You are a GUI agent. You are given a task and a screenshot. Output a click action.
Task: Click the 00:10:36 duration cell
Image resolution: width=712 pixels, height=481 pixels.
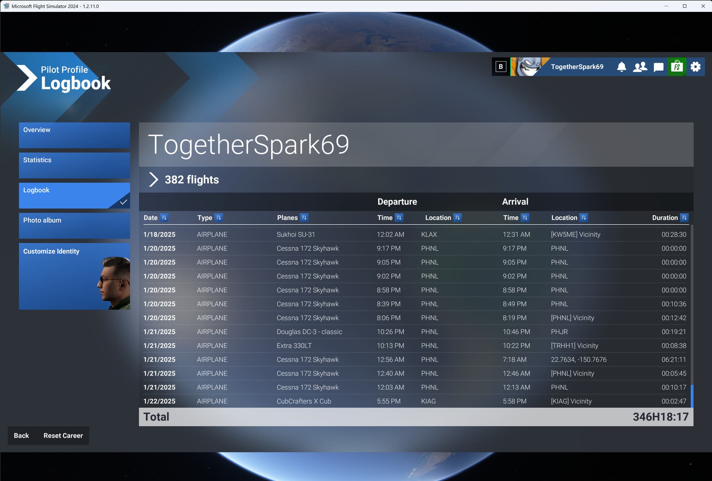click(673, 304)
